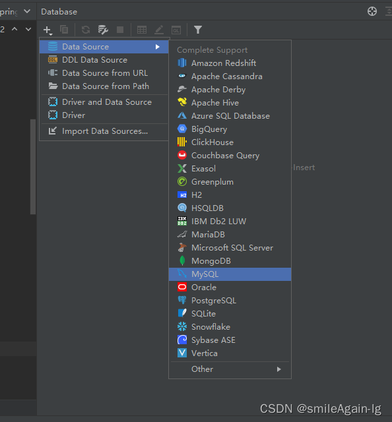
Task: Choose Apache Hive from the list
Action: [230, 103]
